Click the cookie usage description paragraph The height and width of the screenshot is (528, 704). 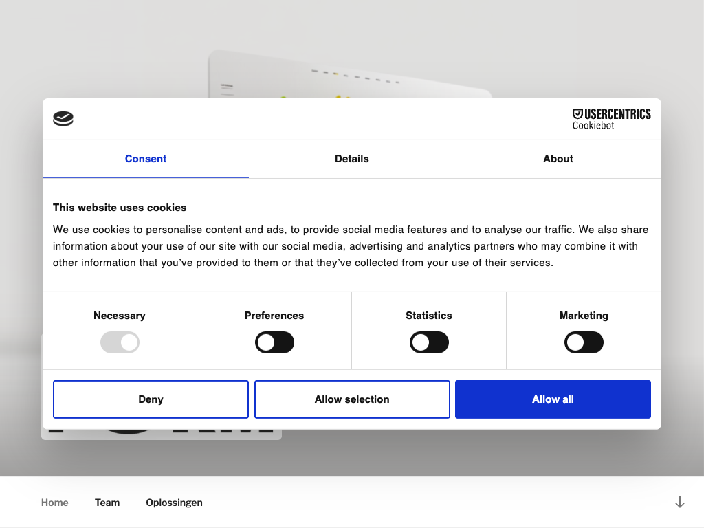[351, 246]
